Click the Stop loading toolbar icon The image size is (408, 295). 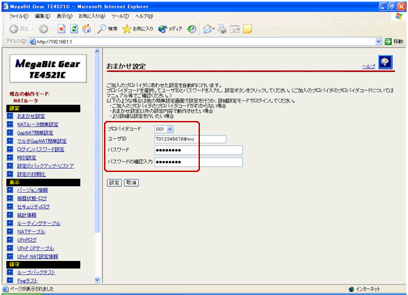[61, 29]
